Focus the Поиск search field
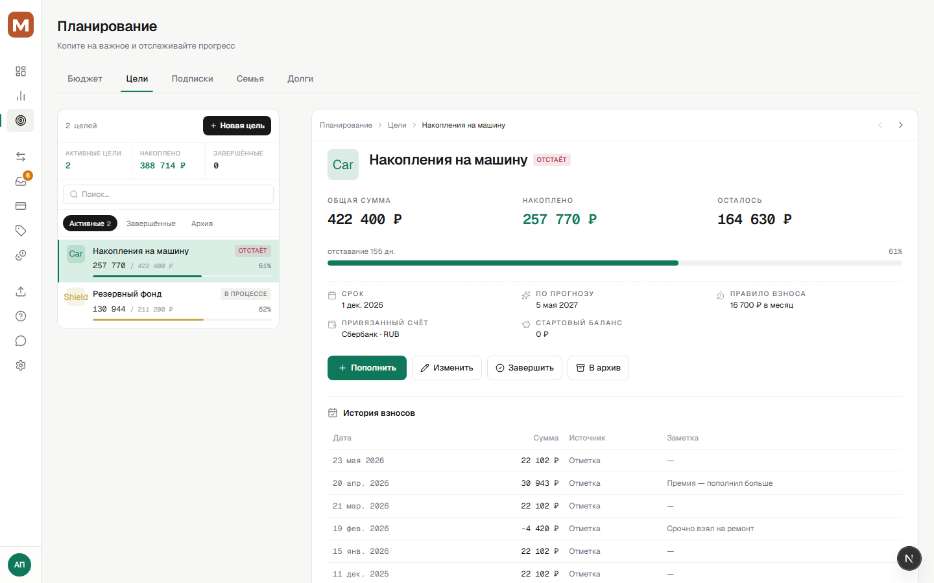This screenshot has width=934, height=583. 169,194
